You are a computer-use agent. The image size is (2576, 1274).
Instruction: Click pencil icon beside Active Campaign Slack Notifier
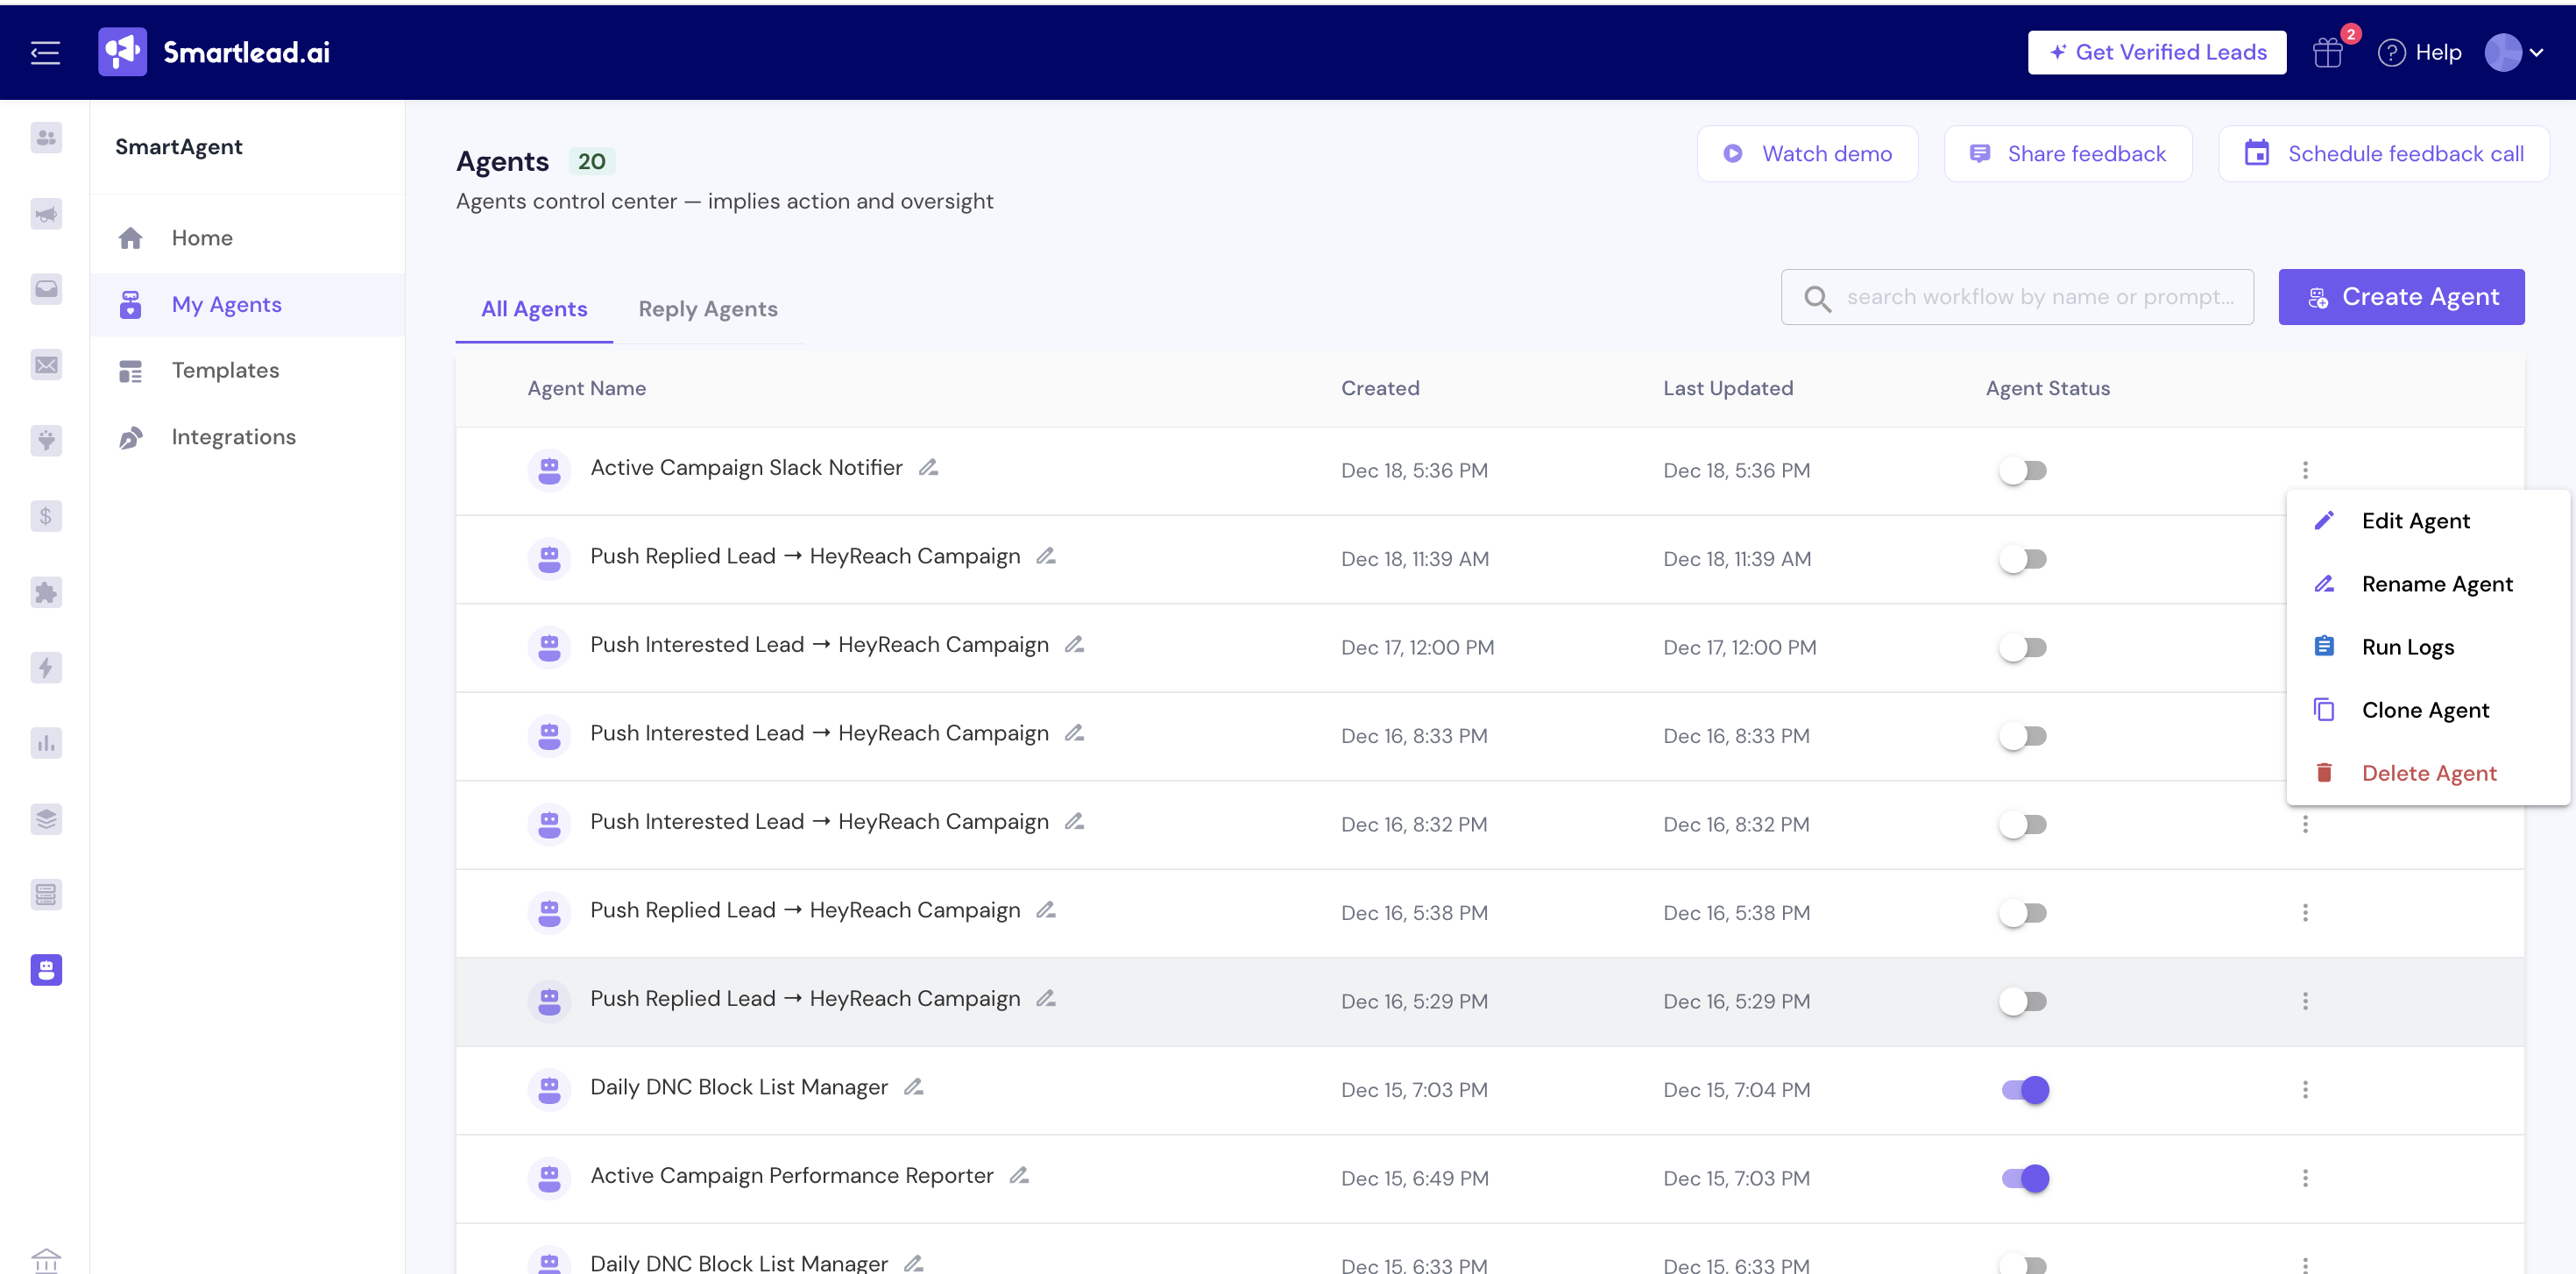pyautogui.click(x=928, y=467)
